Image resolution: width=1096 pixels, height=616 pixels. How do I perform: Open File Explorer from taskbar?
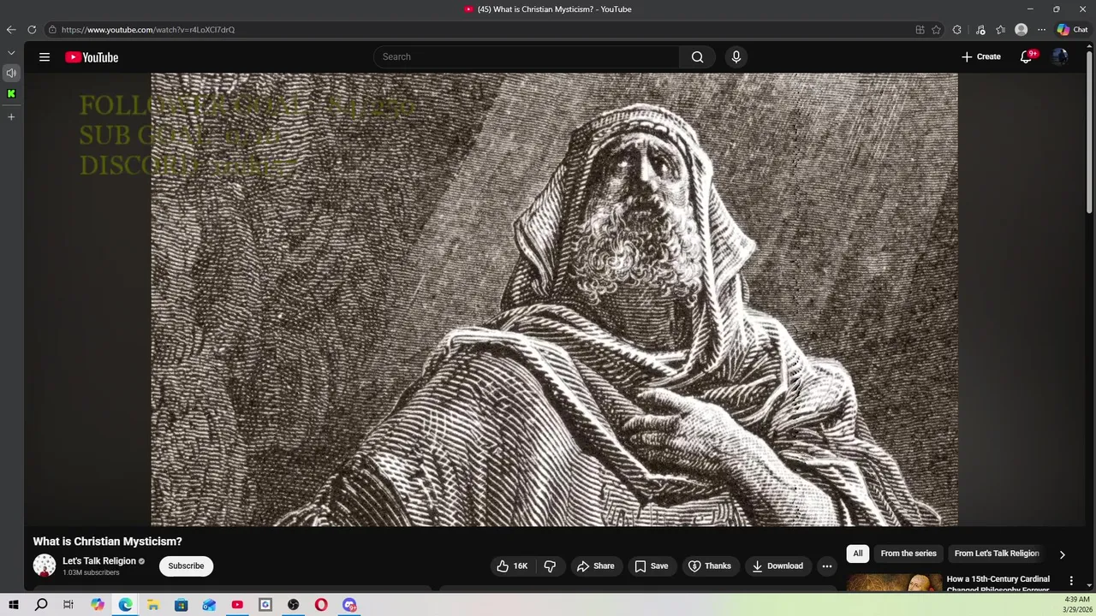coord(153,605)
